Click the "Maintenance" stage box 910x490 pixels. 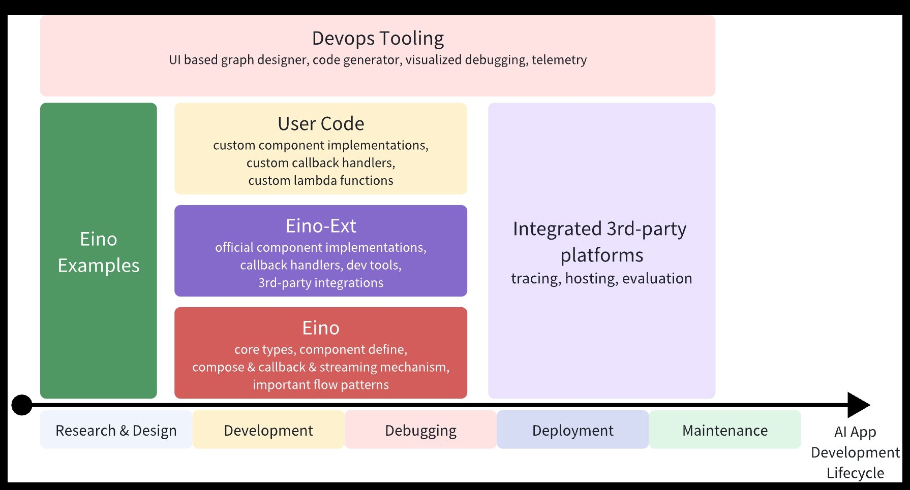click(x=725, y=430)
